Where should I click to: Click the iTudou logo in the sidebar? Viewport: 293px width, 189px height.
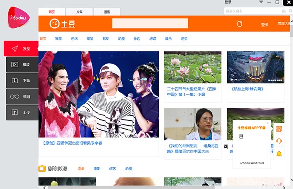click(x=19, y=18)
